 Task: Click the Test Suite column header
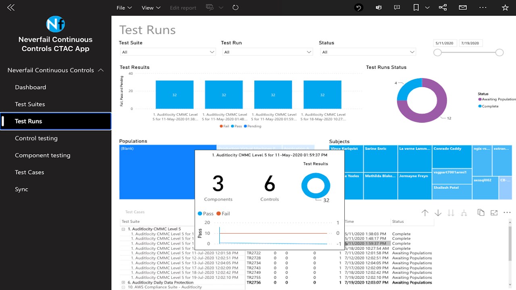click(131, 222)
